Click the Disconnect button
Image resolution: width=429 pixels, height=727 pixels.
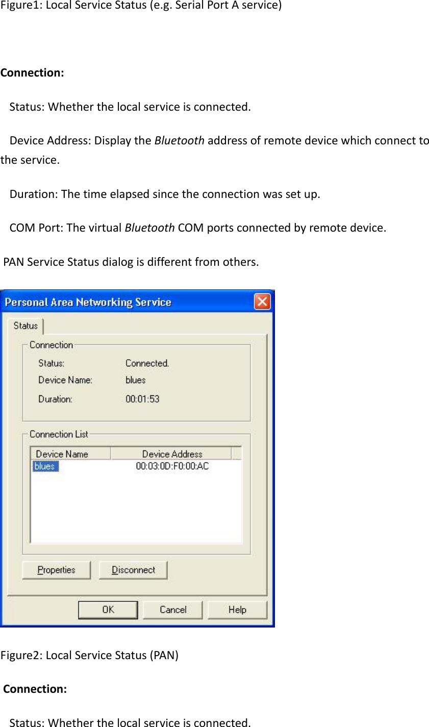click(133, 570)
